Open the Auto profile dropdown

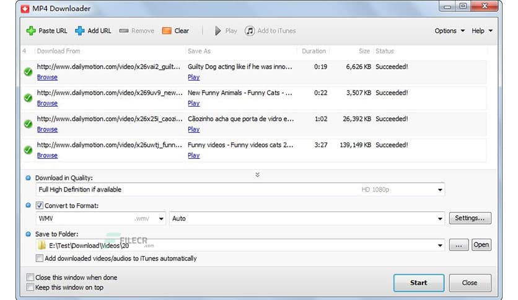(x=440, y=218)
